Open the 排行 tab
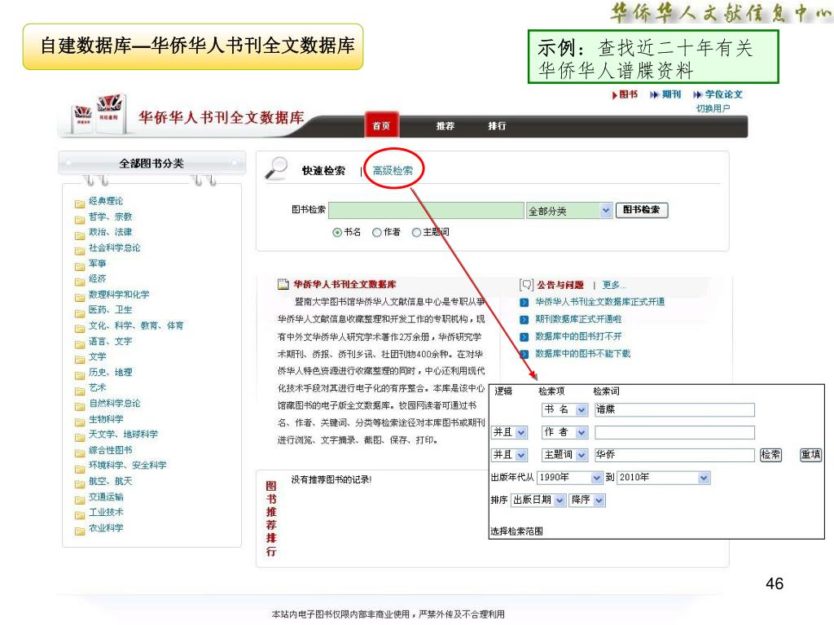Screen dimensions: 834x625 click(497, 126)
